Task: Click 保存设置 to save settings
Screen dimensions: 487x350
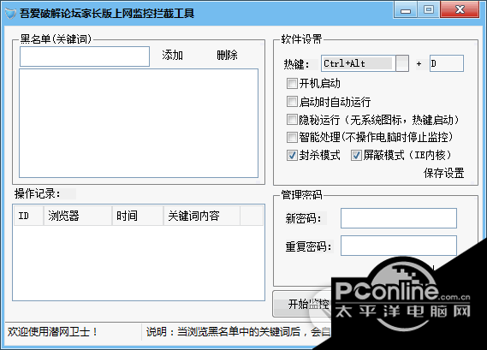Action: point(444,173)
